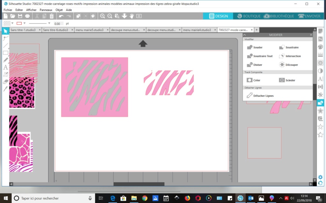This screenshot has width=326, height=203.
Task: Open the Objet menu
Action: (59, 10)
